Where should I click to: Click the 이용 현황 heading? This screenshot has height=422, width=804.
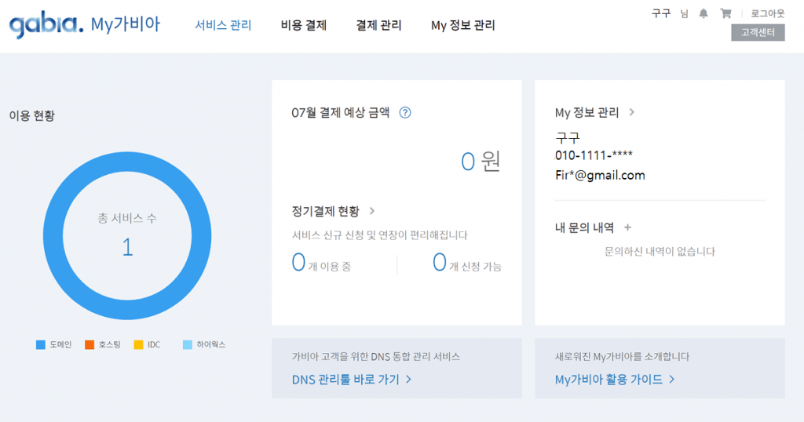pos(31,116)
